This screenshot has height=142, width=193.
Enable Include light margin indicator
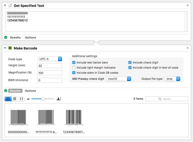tap(74, 68)
